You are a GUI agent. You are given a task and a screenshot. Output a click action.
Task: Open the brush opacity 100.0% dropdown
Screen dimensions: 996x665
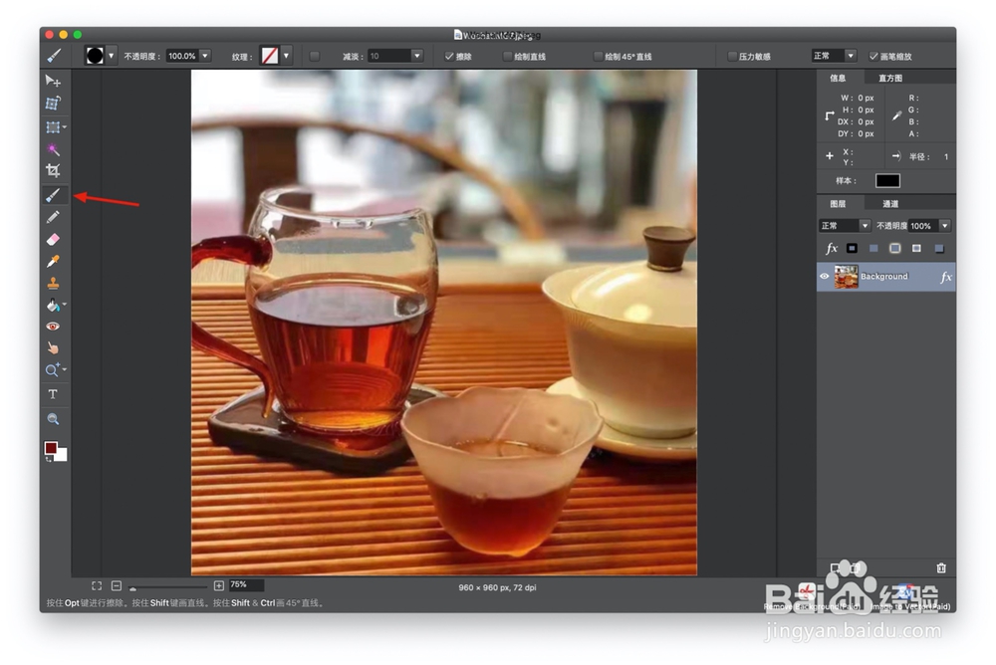[205, 56]
